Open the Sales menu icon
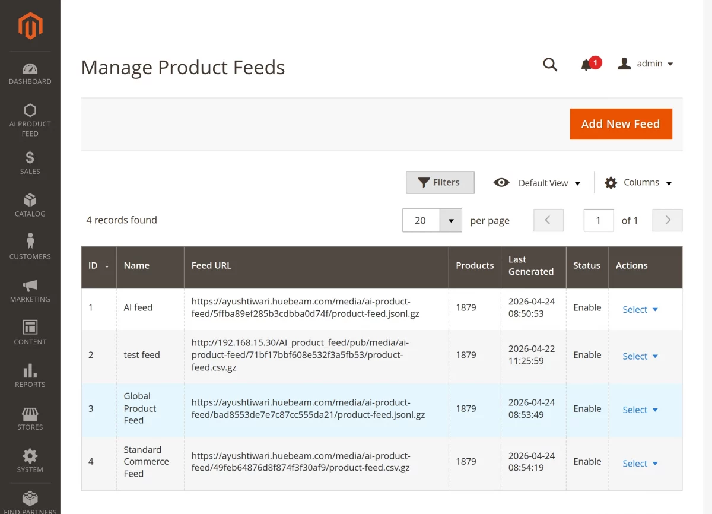Image resolution: width=712 pixels, height=514 pixels. point(30,160)
